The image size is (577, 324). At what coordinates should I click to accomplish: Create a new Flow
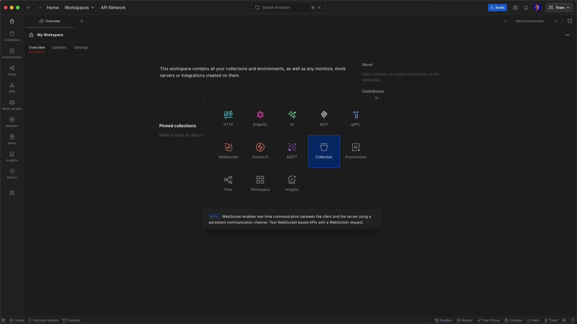228,184
